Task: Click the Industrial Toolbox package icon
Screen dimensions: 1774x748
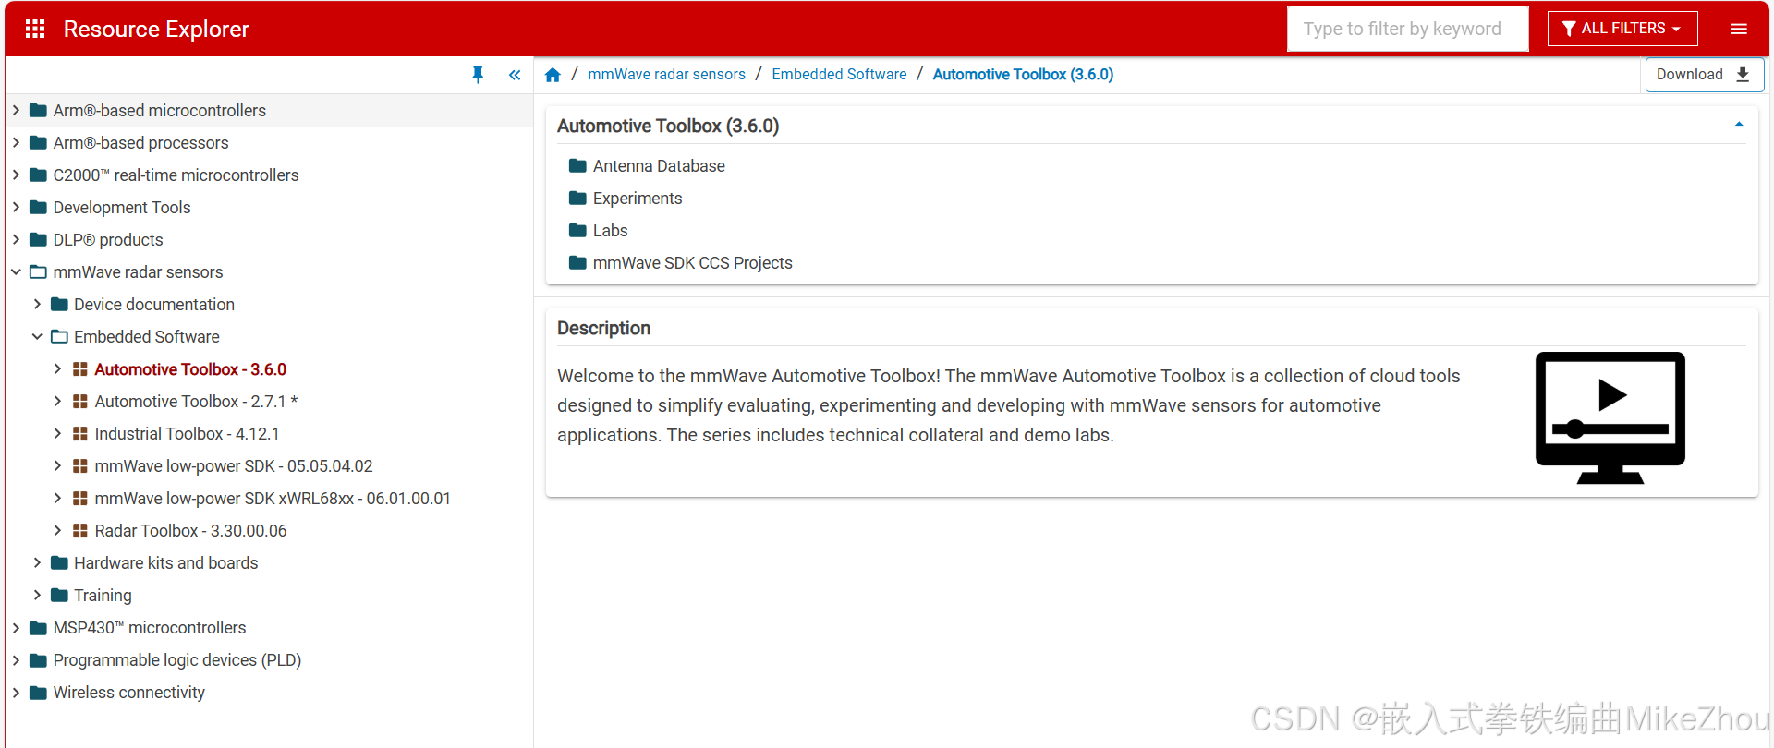Action: tap(80, 434)
